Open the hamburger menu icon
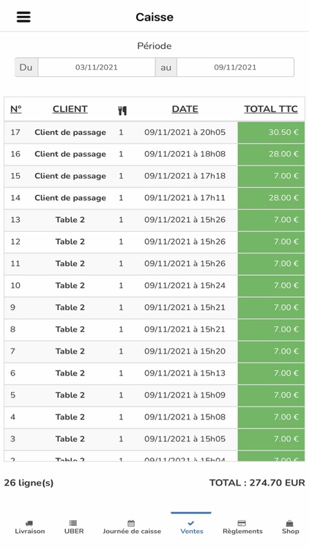Viewport: 309px width, 550px height. [23, 17]
